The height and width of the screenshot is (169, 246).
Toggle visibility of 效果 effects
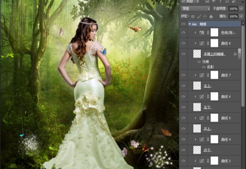click(x=199, y=62)
